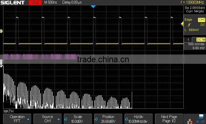Click the M 500ns timebase readout

click(50, 2)
